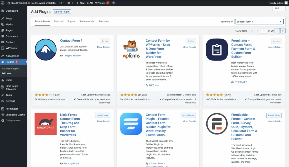
Task: Click the Settings icon in sidebar
Action: point(3,101)
